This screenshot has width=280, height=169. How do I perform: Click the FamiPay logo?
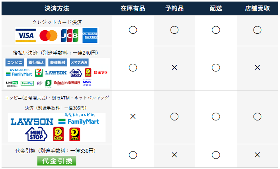(27, 83)
